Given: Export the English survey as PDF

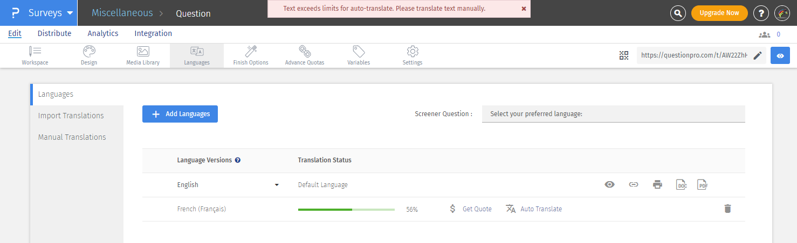Looking at the screenshot, I should [x=702, y=184].
